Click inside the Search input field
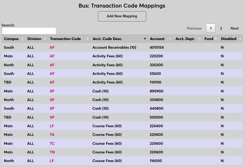Image resolution: width=245 pixels, height=167 pixels. point(29,31)
